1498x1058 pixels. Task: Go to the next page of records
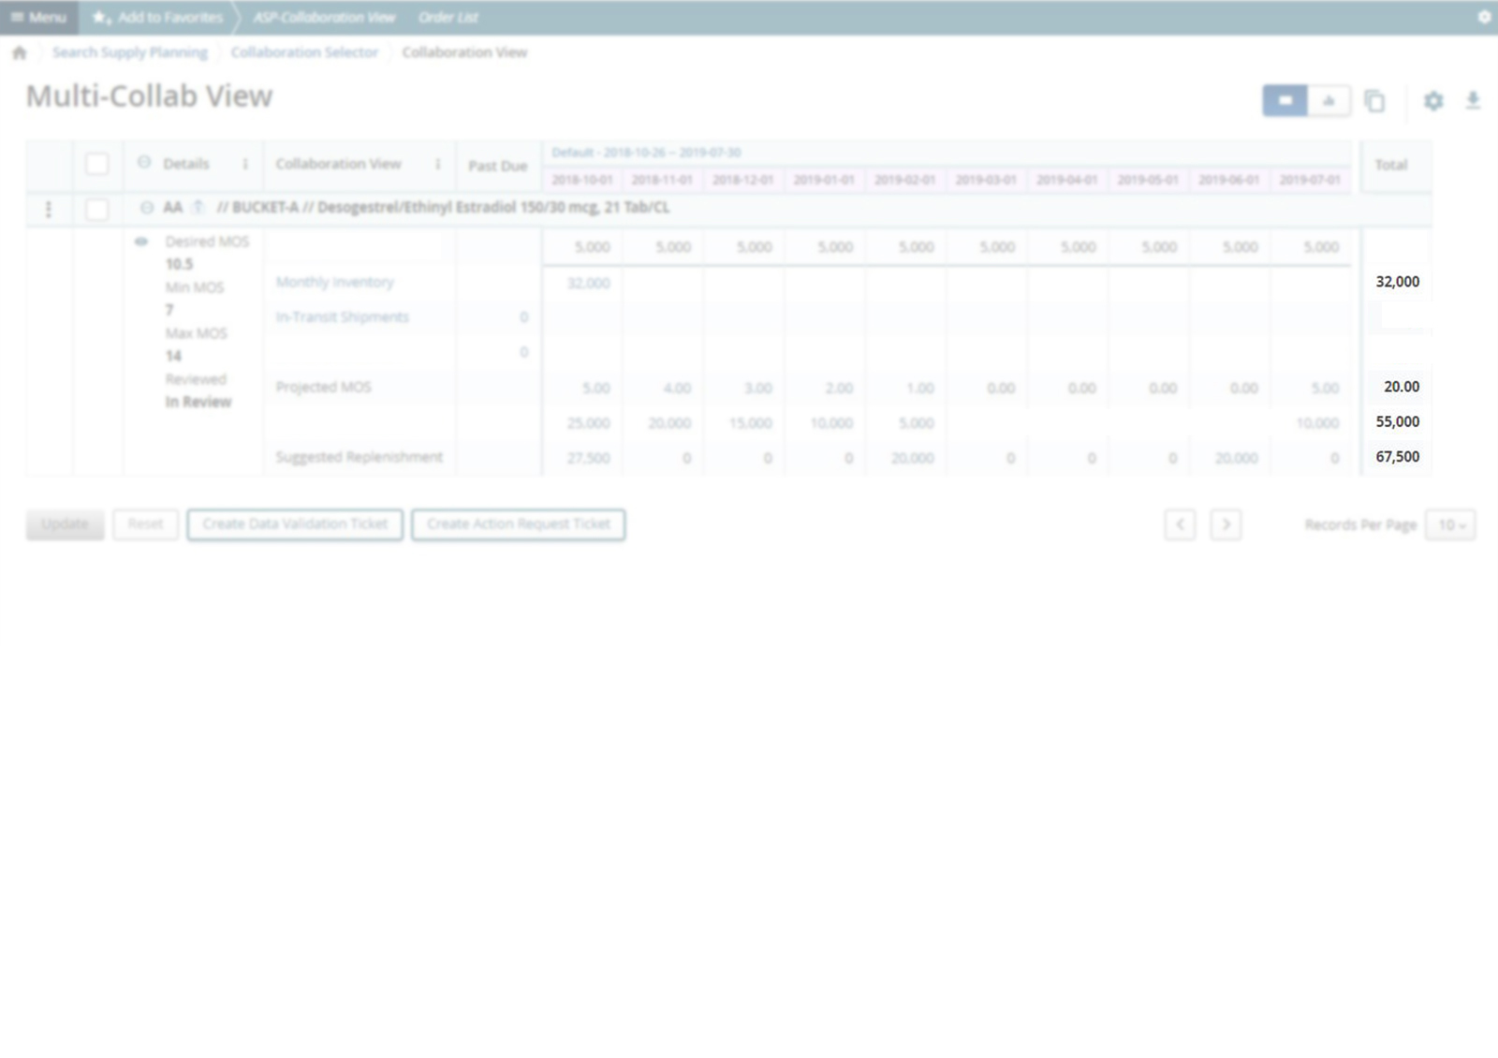(x=1226, y=525)
